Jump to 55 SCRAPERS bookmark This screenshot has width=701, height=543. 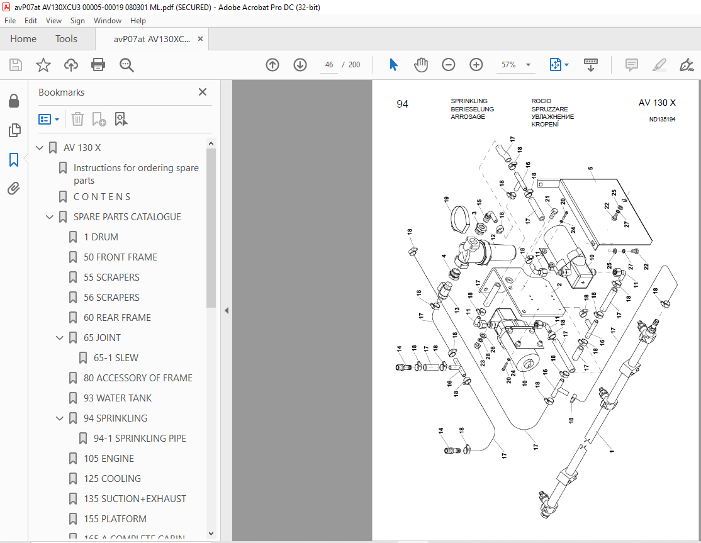click(x=111, y=277)
